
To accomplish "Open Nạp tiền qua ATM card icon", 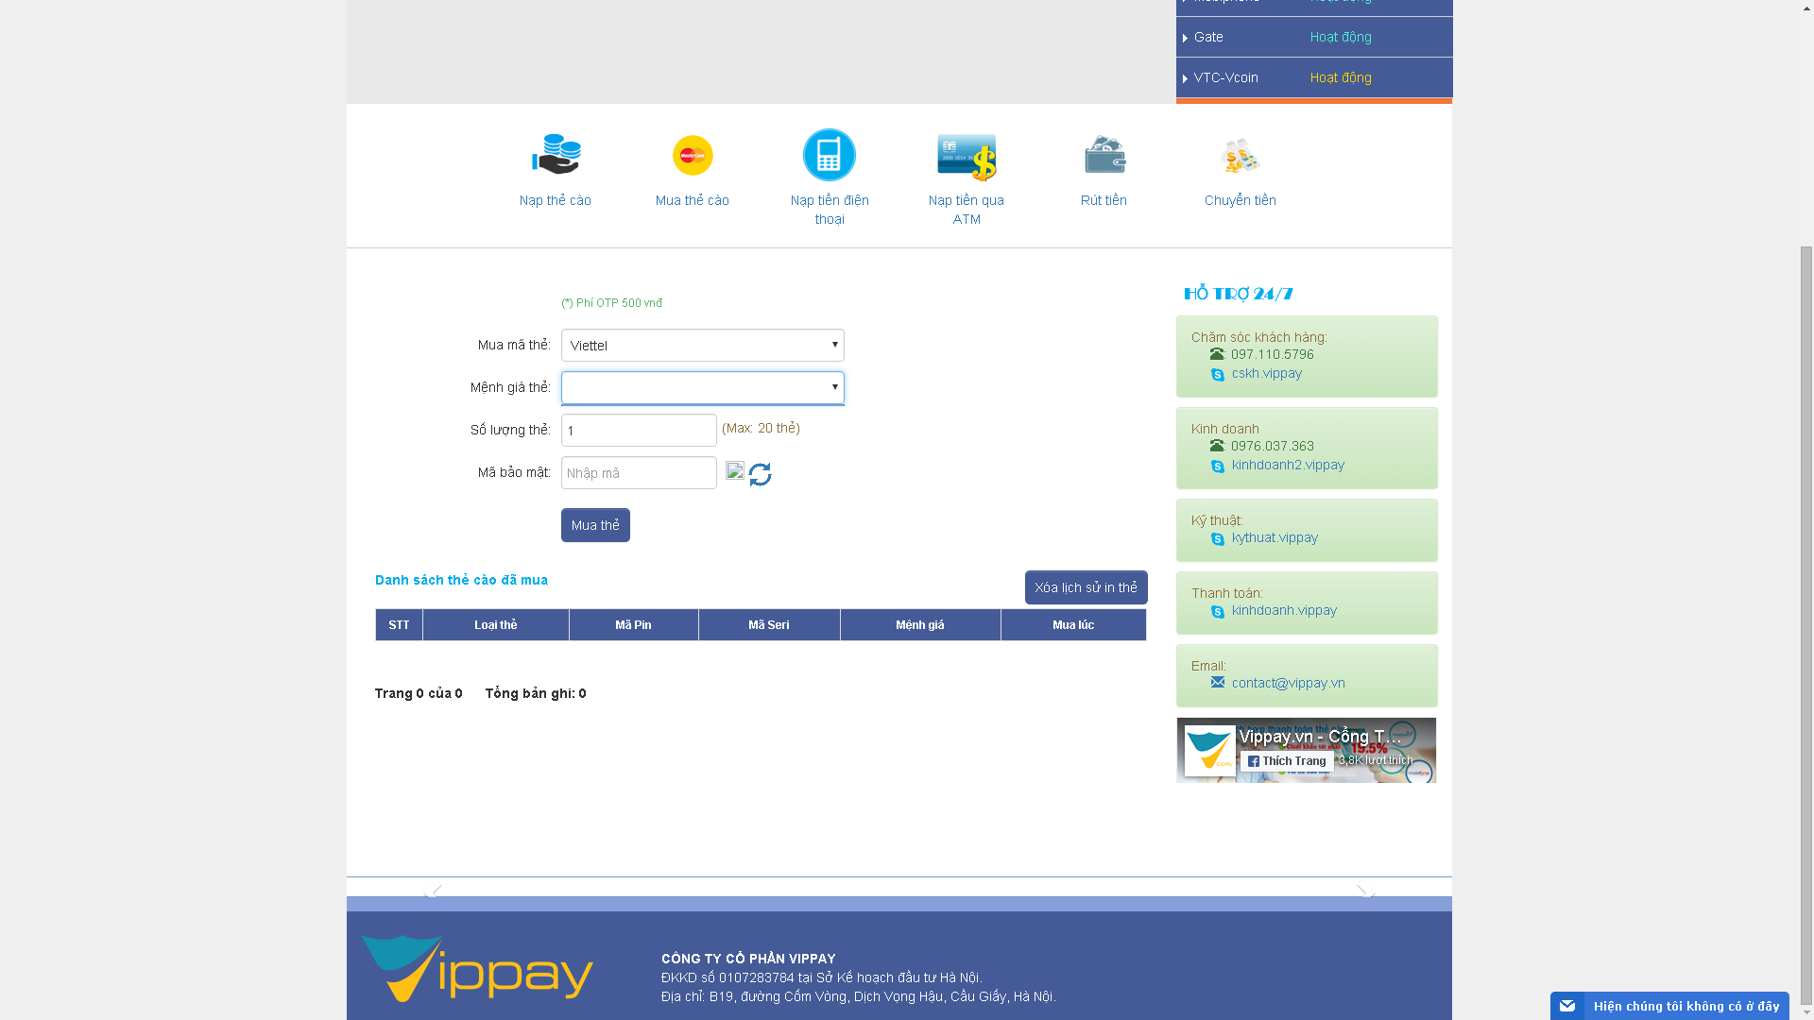I will 967,157.
